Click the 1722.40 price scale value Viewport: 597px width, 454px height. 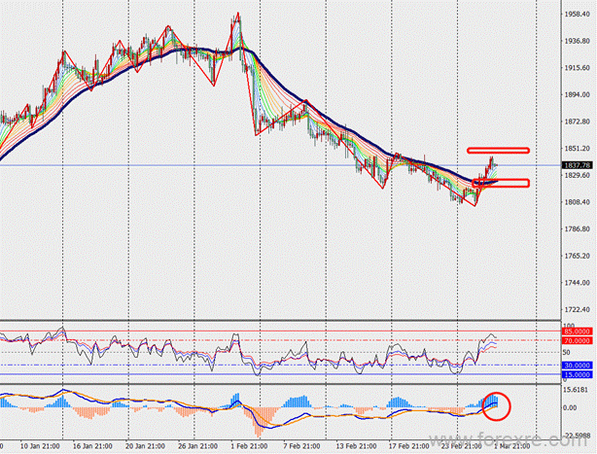tap(578, 310)
